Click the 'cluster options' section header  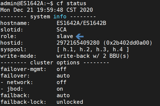[x=55, y=62]
